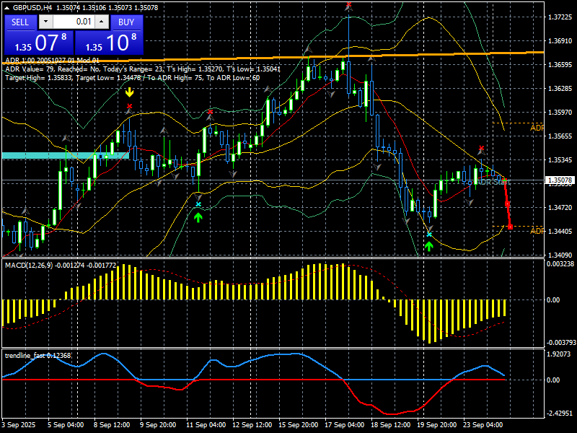Click the -0.003793 MACD scale value

(x=561, y=342)
